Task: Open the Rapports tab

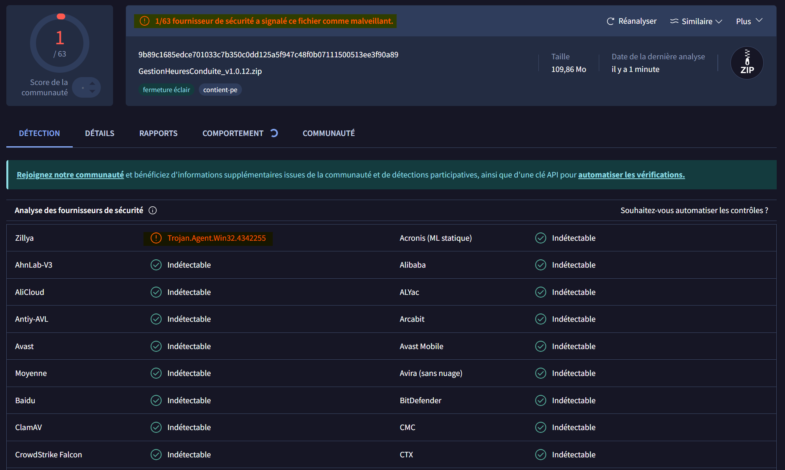Action: point(158,133)
